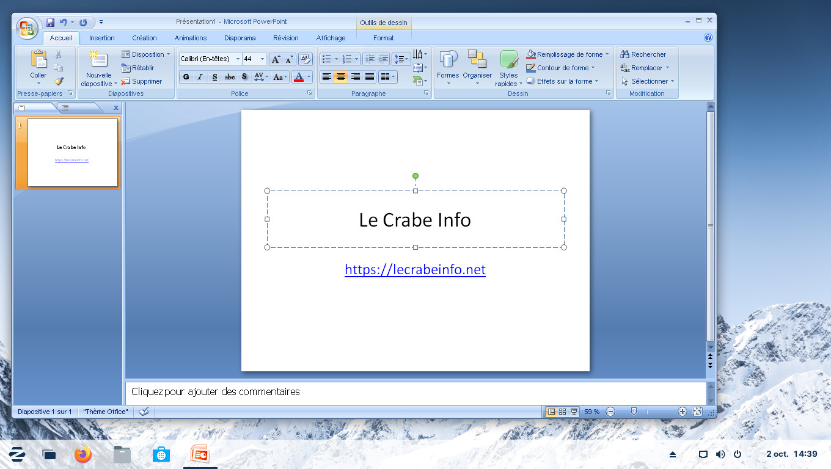This screenshot has width=831, height=469.
Task: Increase font size with the larger A
Action: click(x=276, y=59)
